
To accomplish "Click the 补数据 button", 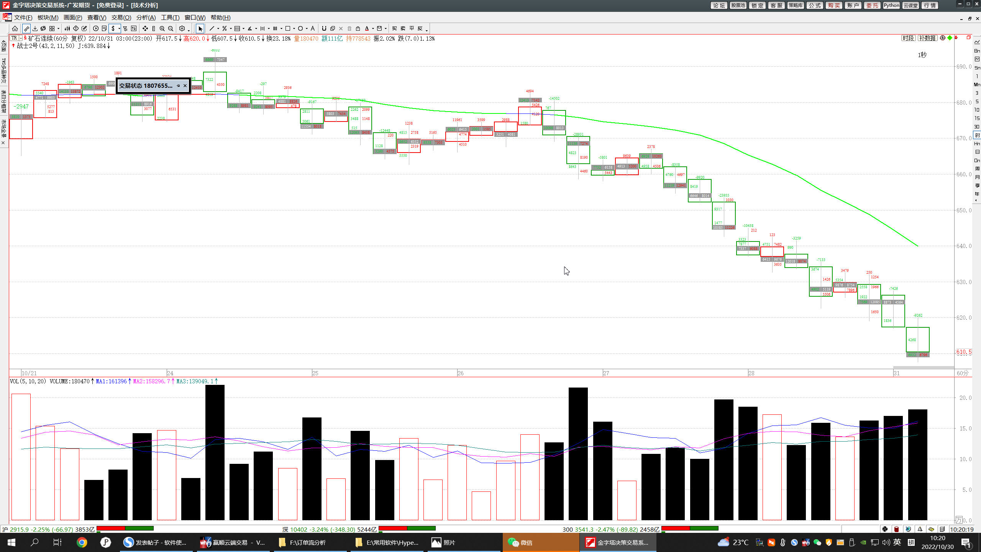I will pos(927,38).
